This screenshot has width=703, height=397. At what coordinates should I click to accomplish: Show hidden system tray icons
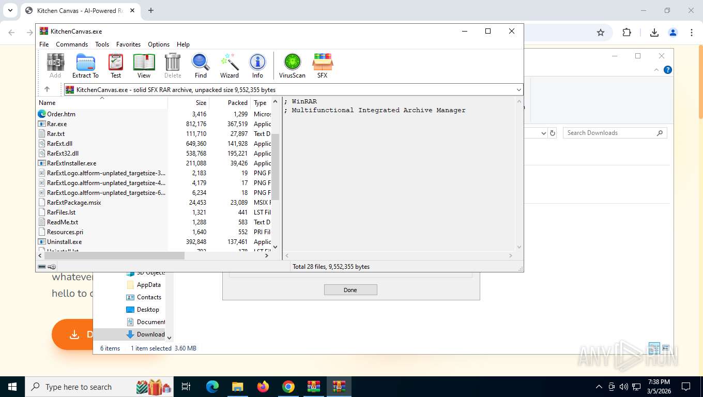(599, 387)
